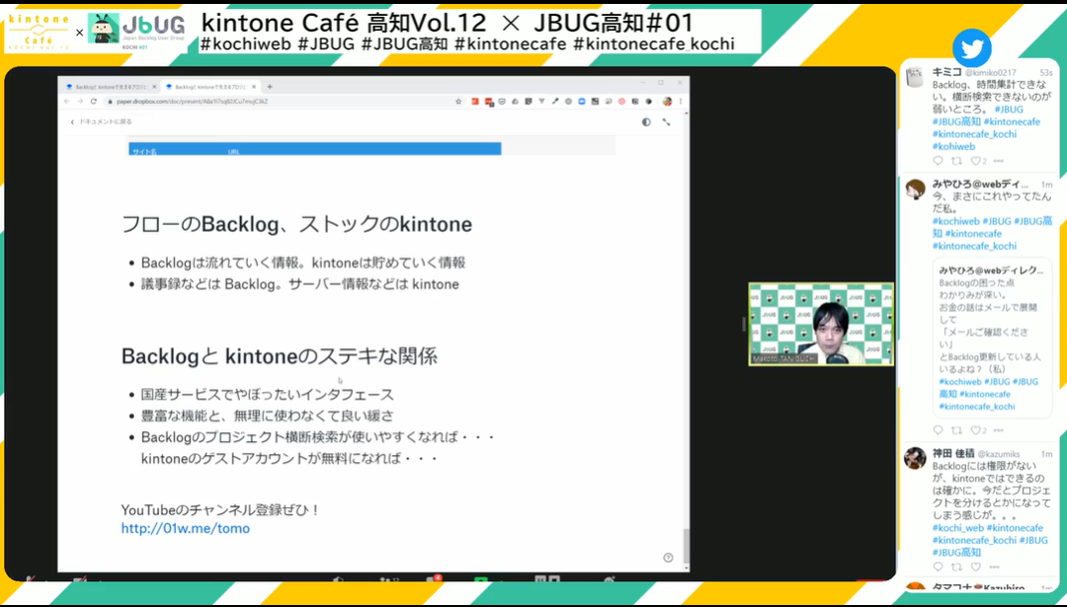Click the Twitter bird logo
The image size is (1067, 607).
pyautogui.click(x=971, y=48)
